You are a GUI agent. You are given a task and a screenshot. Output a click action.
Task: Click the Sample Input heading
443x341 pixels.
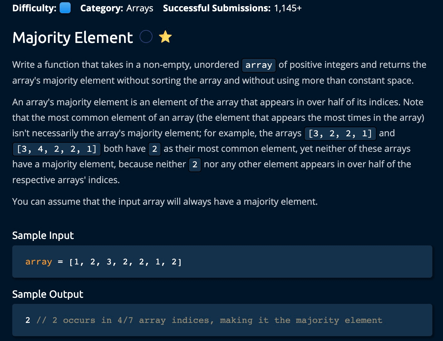[43, 235]
